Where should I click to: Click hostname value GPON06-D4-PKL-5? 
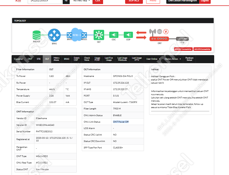click(123, 76)
